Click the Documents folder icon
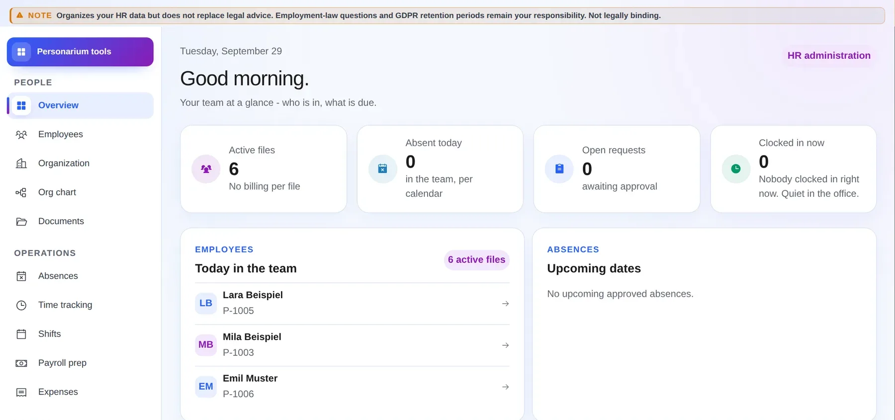 pyautogui.click(x=21, y=222)
